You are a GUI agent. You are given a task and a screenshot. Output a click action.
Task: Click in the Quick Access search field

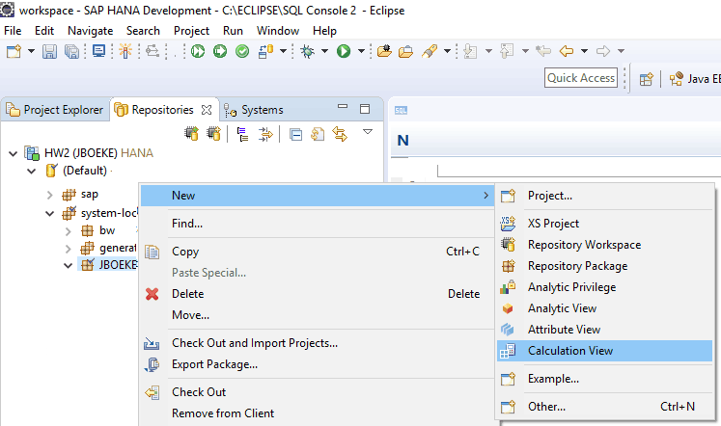pos(581,78)
